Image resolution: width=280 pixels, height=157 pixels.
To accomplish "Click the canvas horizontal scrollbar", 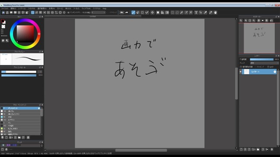I will 141,150.
